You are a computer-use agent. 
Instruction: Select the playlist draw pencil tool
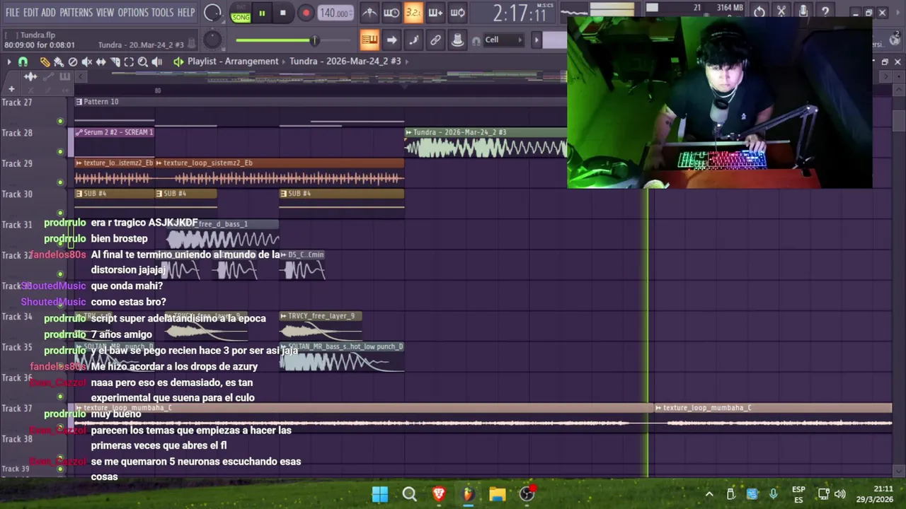coord(45,62)
